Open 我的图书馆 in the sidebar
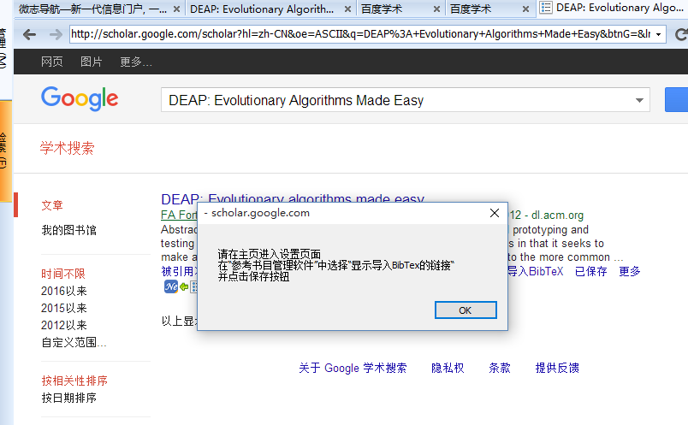The height and width of the screenshot is (425, 688). coord(69,230)
